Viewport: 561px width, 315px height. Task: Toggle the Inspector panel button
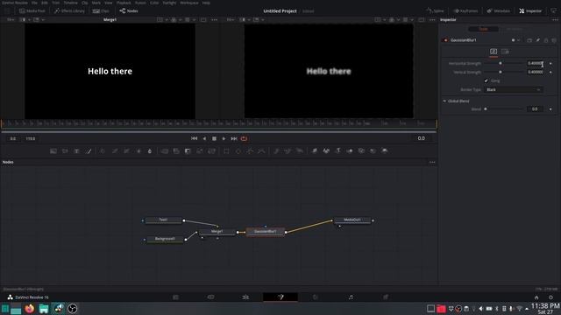530,11
